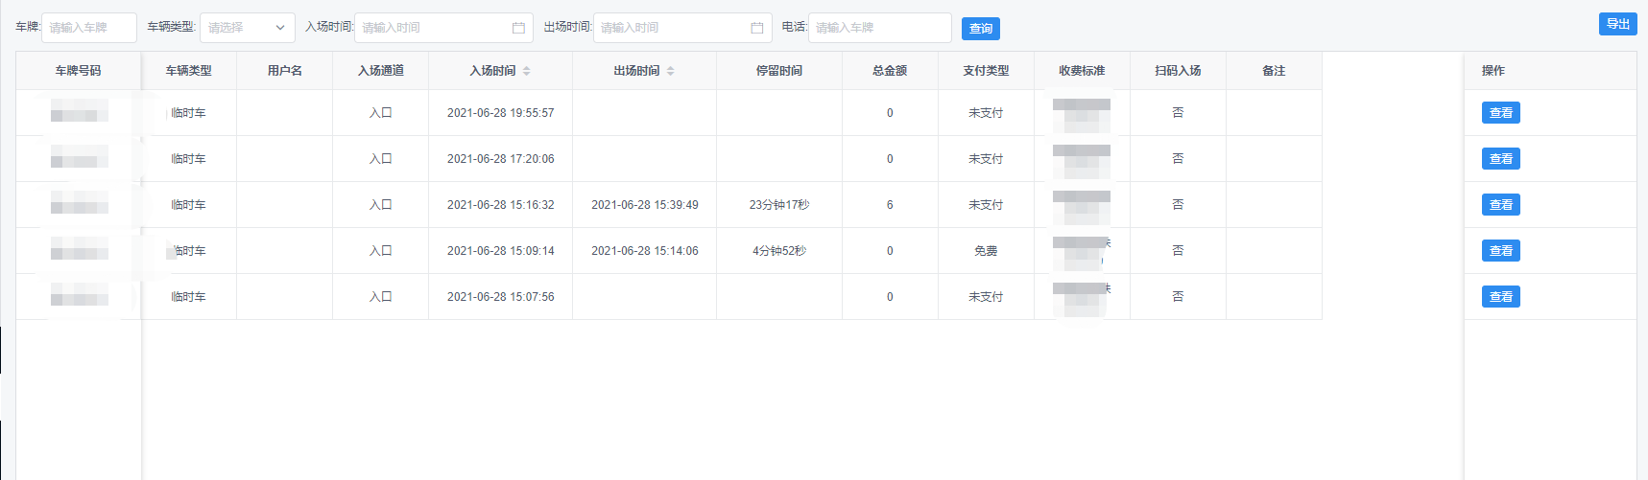Screen dimensions: 1648x480
Task: Click stay duration 4分钟52秒 cell
Action: 779,251
